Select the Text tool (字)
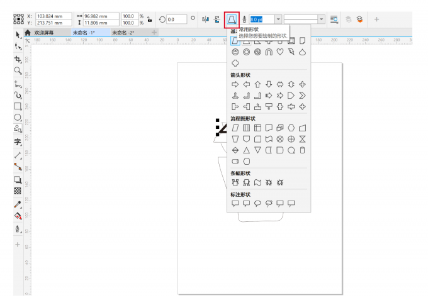 pyautogui.click(x=18, y=141)
